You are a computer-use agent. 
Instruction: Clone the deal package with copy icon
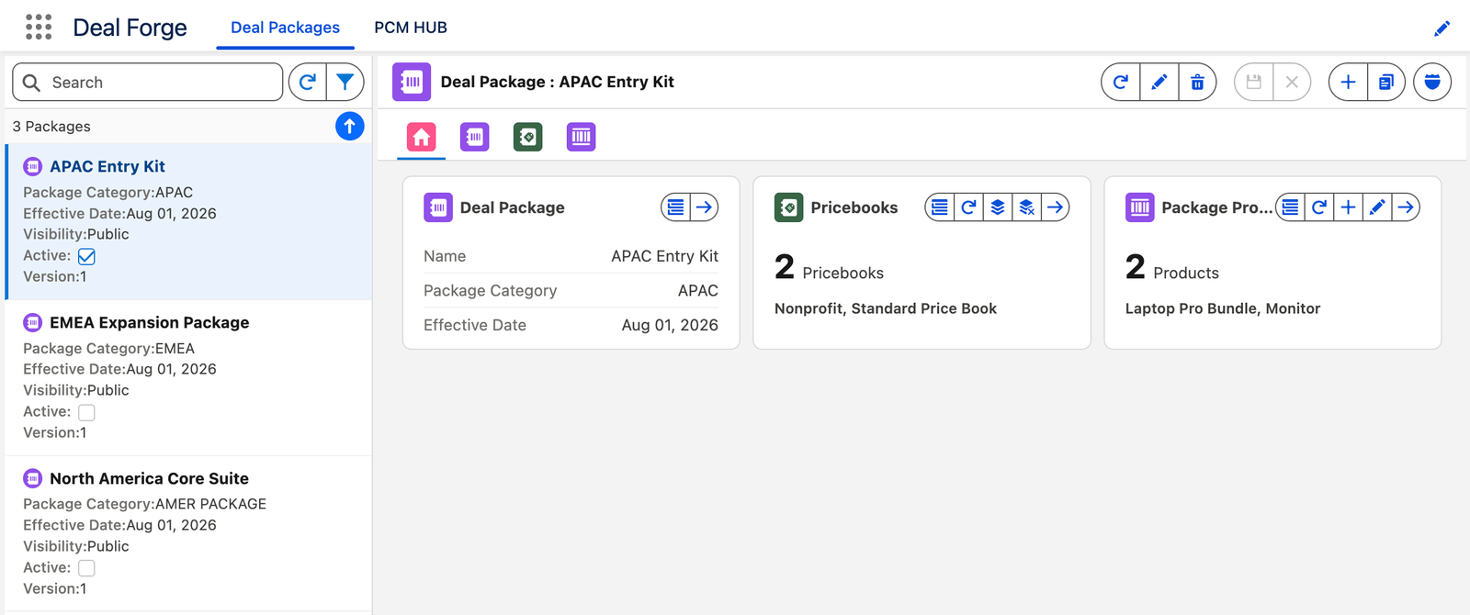point(1386,82)
